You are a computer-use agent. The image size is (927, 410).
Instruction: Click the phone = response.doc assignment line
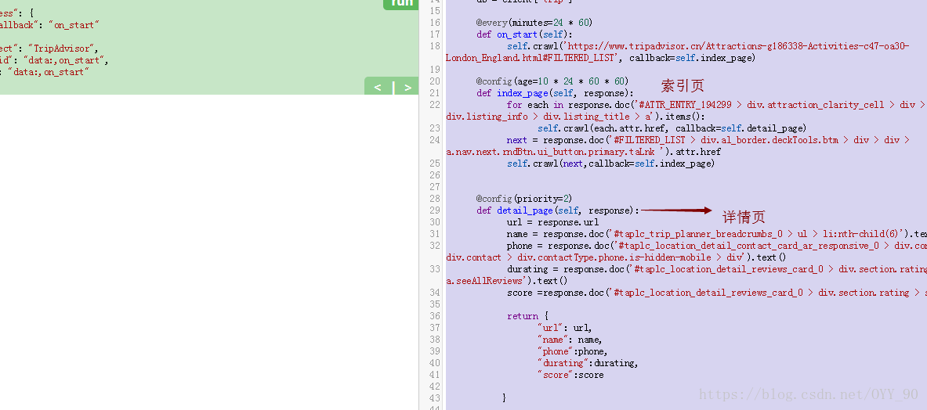click(716, 246)
